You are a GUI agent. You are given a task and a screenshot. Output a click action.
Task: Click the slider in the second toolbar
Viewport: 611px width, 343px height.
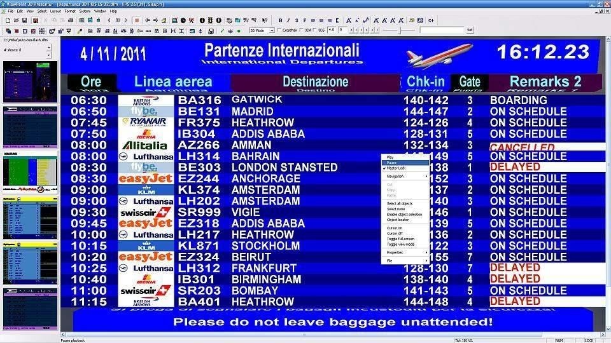pos(399,30)
